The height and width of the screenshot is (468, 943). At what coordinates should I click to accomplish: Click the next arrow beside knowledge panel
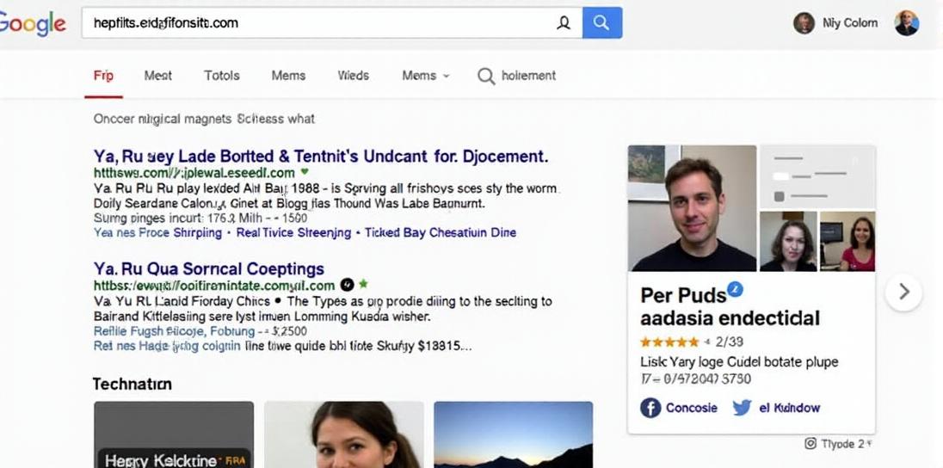pos(903,292)
